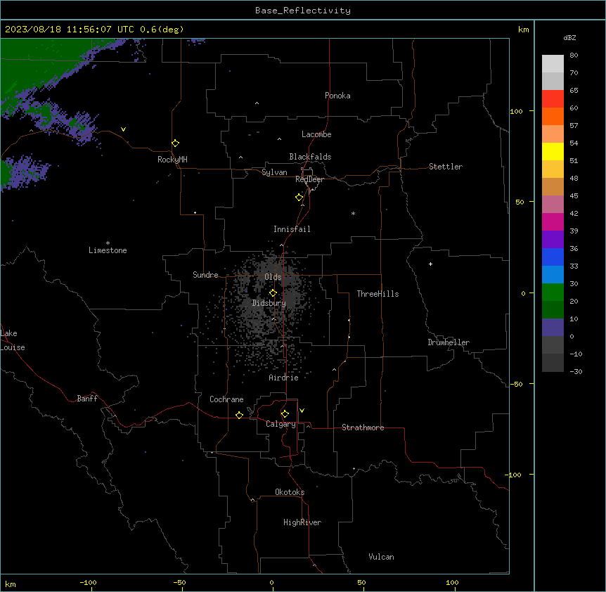Click the Lacombe city label
Screen dimensions: 606x592
pyautogui.click(x=316, y=134)
